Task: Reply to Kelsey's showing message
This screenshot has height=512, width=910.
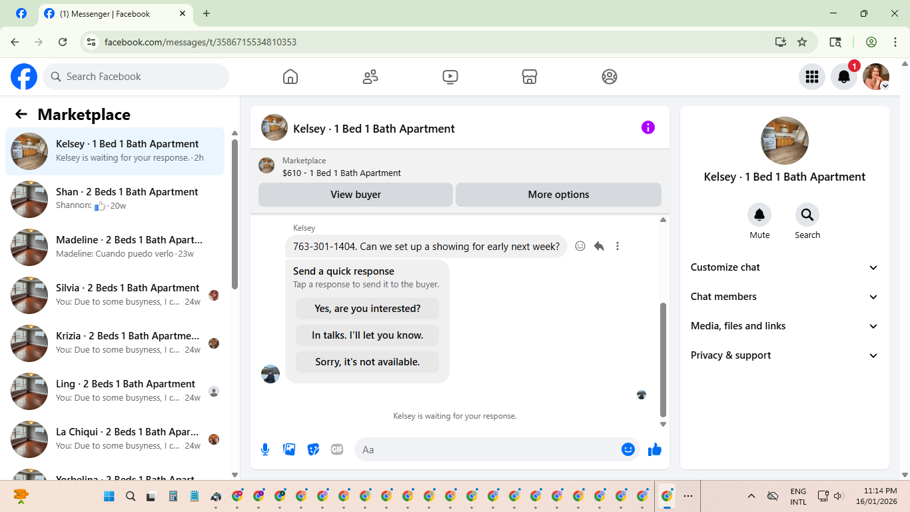Action: point(599,246)
